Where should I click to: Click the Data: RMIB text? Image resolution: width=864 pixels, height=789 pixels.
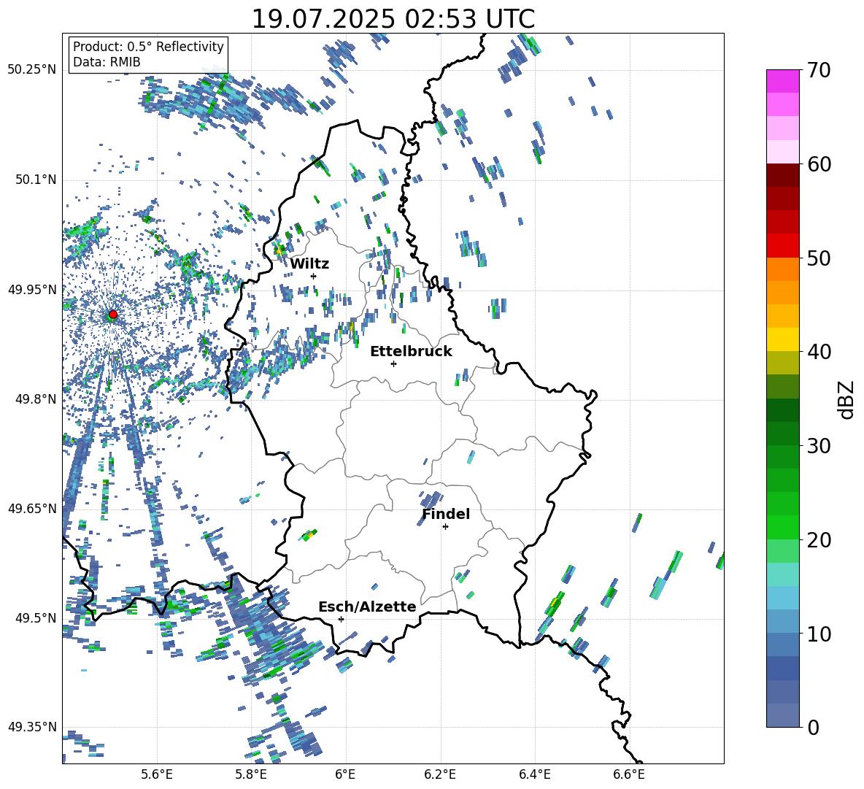(x=107, y=62)
